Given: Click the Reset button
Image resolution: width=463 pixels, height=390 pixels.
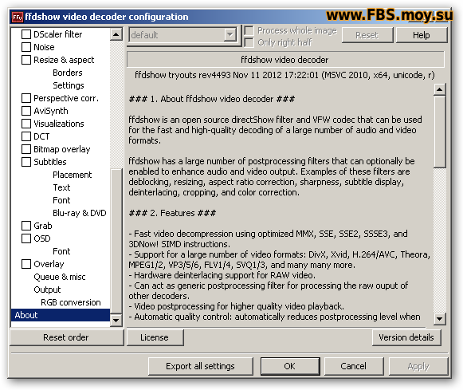Looking at the screenshot, I should point(367,35).
